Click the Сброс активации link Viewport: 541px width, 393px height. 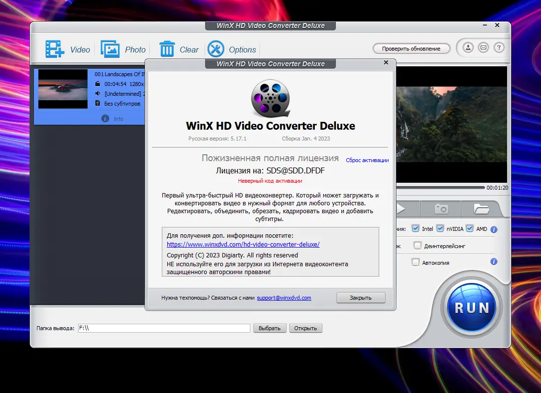[x=367, y=160]
